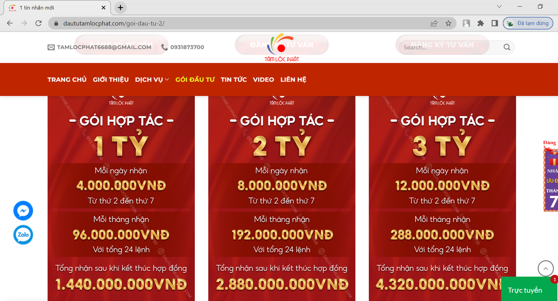Expand the DỊCH VỤ dropdown menu
The height and width of the screenshot is (301, 558).
[x=152, y=79]
